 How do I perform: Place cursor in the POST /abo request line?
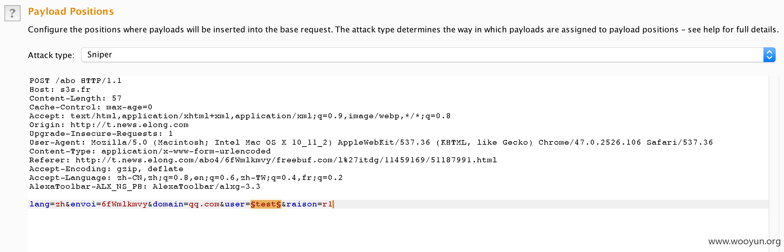[75, 81]
